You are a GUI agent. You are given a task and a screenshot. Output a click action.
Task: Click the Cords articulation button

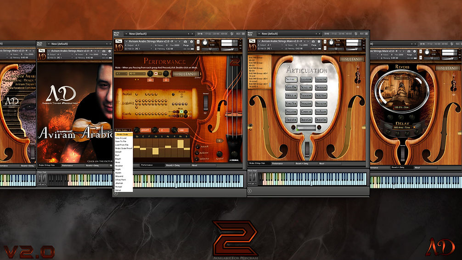click(x=306, y=112)
